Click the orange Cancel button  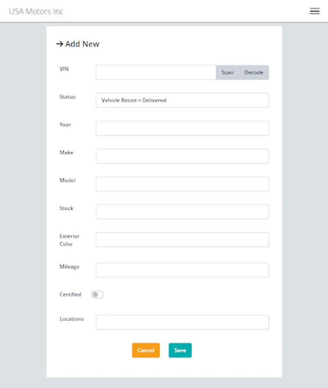coord(146,350)
